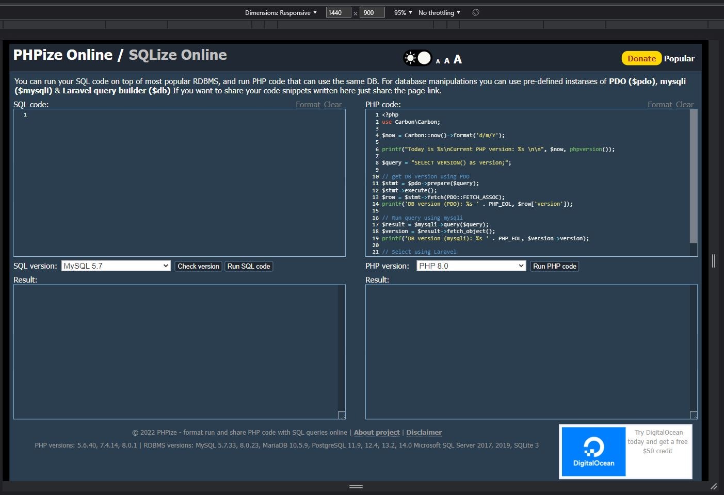Click the 'use Carbon\Carbon;' code line
This screenshot has width=724, height=495.
(411, 122)
